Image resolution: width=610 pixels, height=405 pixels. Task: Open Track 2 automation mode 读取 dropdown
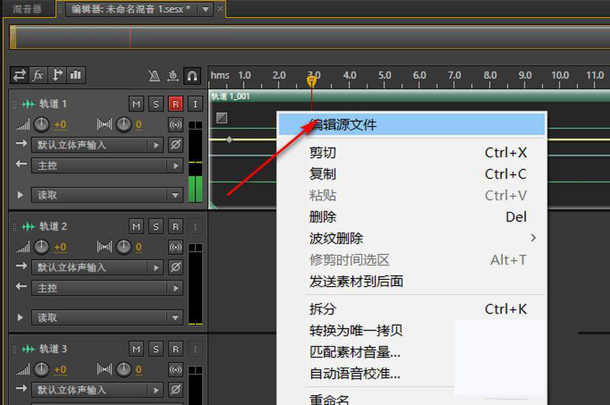(107, 317)
